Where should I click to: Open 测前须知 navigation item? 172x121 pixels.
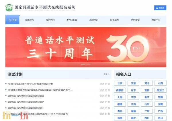[x=135, y=20]
